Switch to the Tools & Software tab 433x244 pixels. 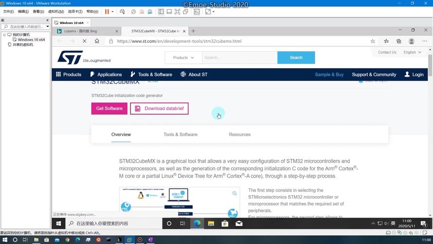point(180,135)
